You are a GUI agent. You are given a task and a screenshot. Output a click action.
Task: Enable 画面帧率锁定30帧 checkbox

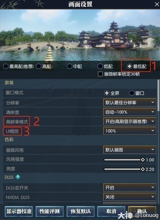coord(100,74)
